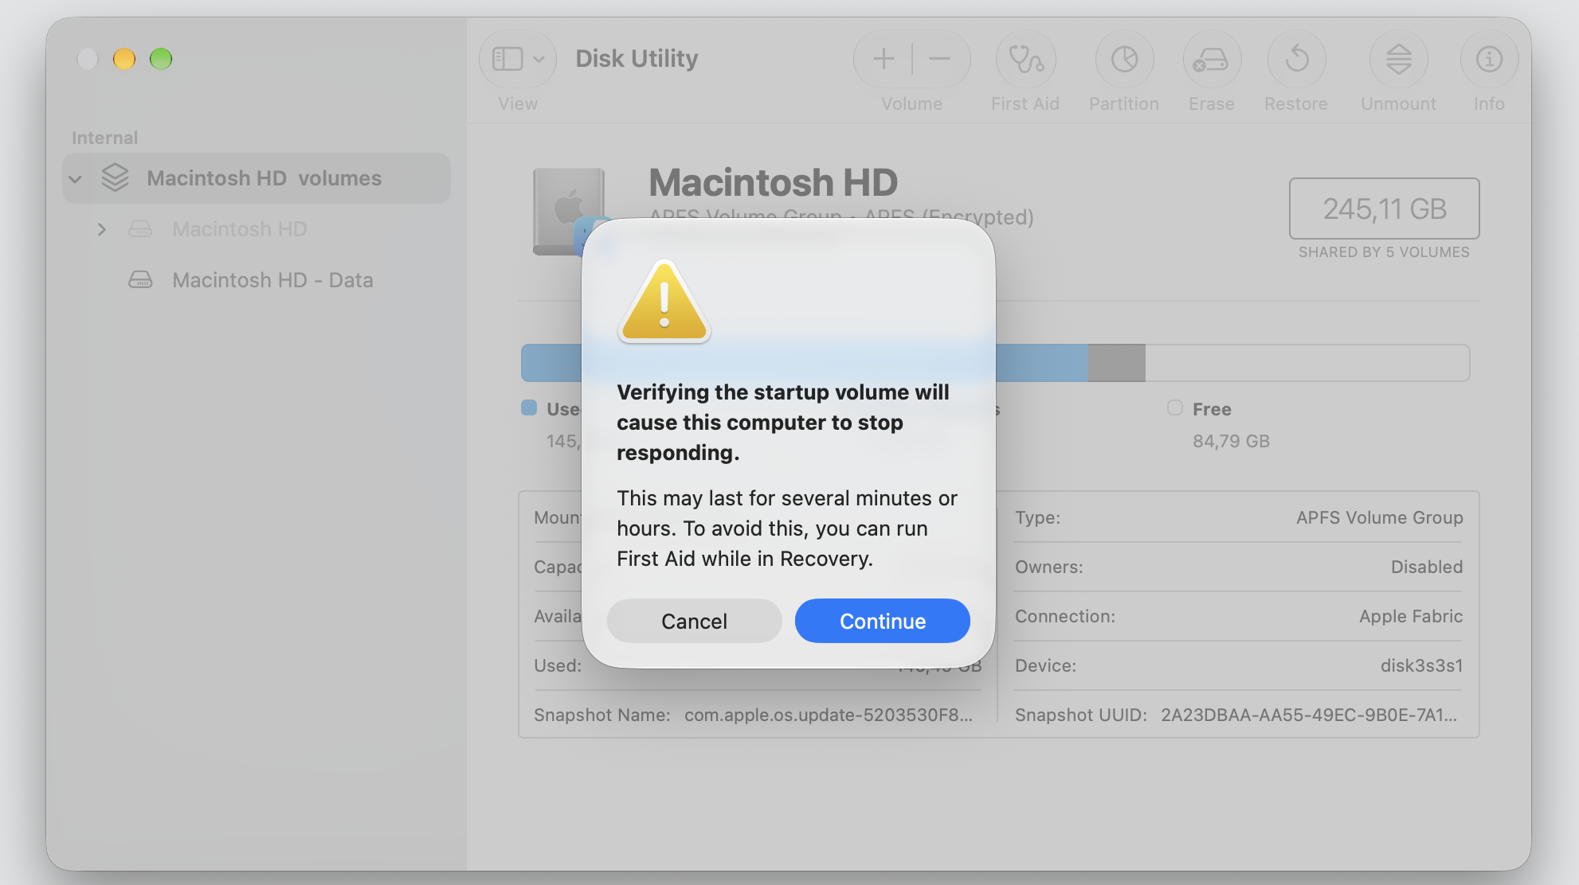Click the 'Internal' sidebar section header
The width and height of the screenshot is (1579, 885).
pyautogui.click(x=104, y=138)
